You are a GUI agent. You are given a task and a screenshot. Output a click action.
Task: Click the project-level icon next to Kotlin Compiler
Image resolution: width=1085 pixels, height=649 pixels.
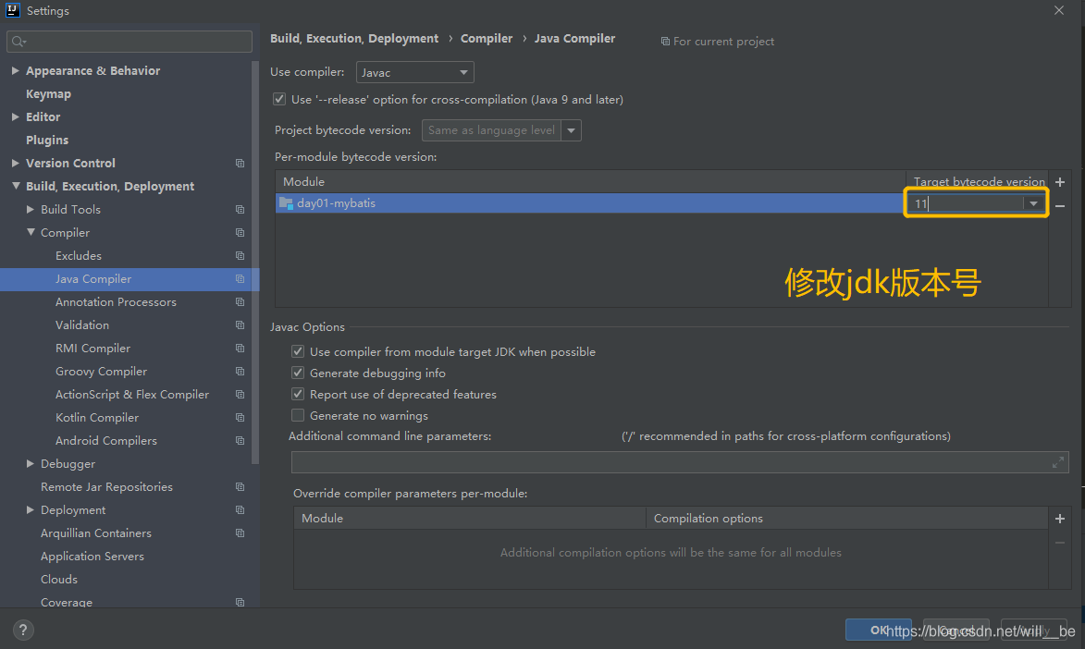tap(240, 418)
